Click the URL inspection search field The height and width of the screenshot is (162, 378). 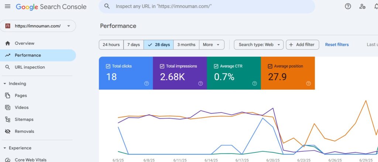207,6
